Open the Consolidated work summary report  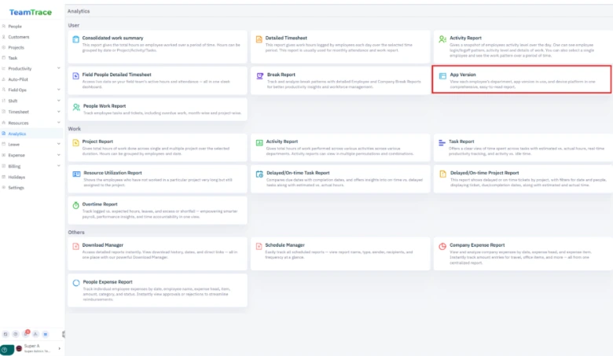112,38
